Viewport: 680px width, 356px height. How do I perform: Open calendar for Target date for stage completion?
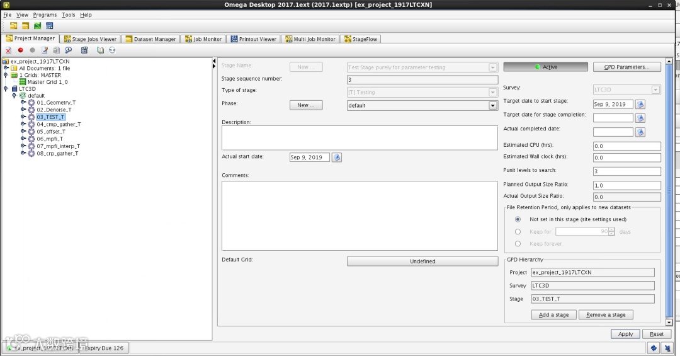click(x=640, y=118)
